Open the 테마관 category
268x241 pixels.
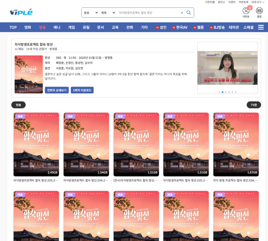234,27
